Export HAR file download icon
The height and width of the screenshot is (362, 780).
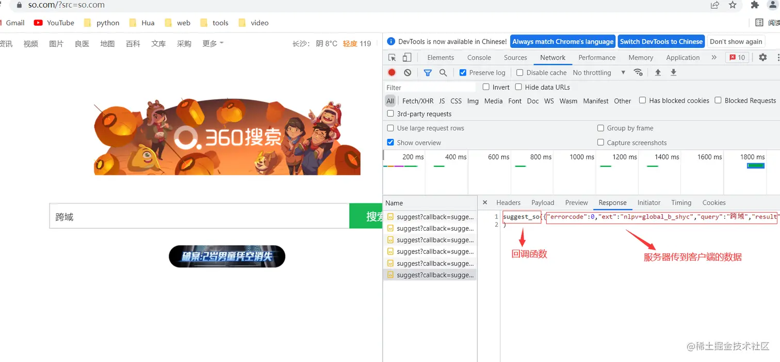coord(673,73)
